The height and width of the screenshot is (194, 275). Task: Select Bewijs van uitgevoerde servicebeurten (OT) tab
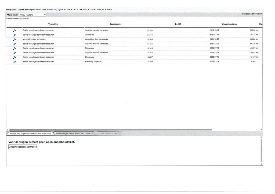(x=30, y=133)
